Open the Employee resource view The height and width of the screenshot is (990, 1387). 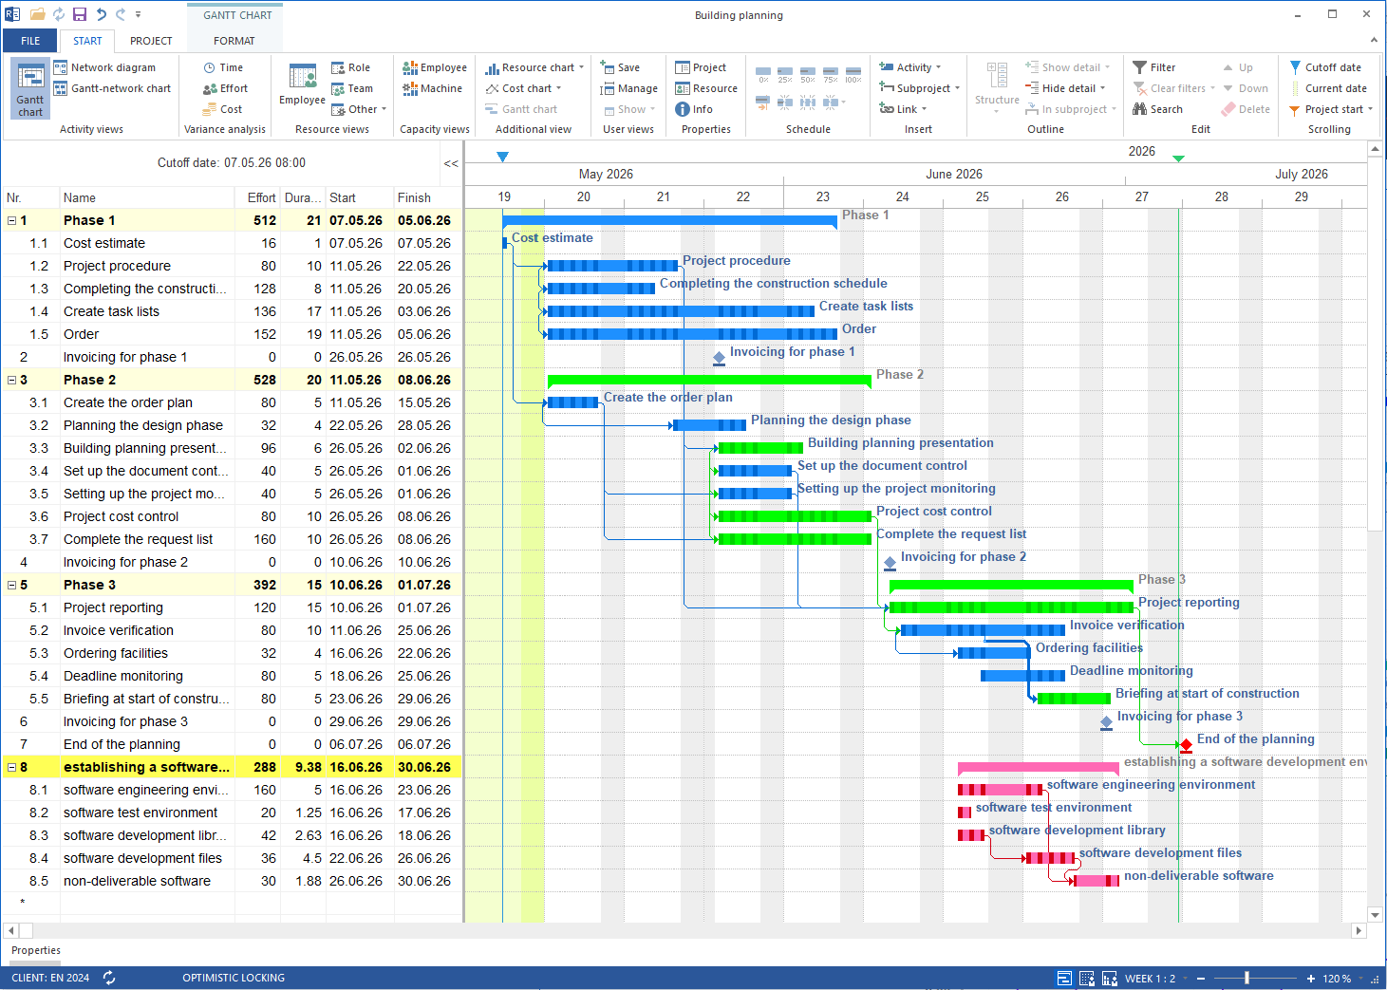pos(303,85)
